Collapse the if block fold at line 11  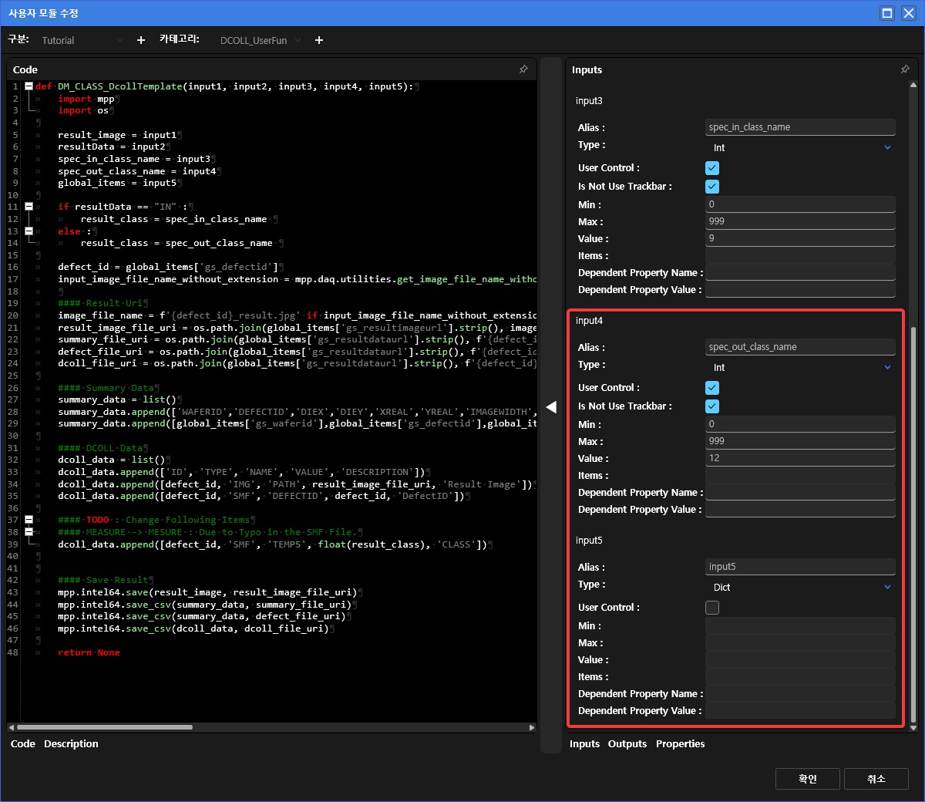click(29, 207)
